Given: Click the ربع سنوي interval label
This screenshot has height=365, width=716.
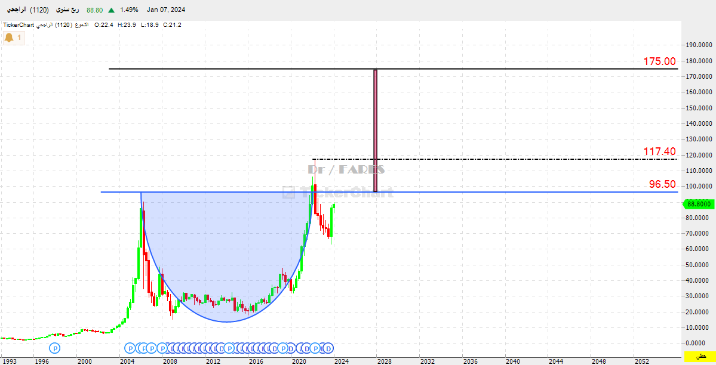Looking at the screenshot, I should point(67,10).
